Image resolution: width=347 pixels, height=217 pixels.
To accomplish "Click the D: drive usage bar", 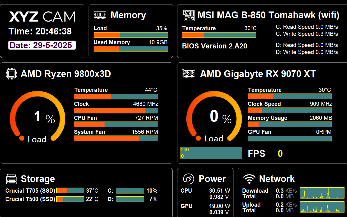I will coord(130,199).
